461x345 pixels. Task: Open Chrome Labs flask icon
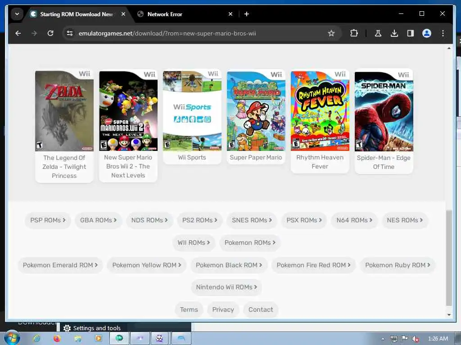[378, 33]
